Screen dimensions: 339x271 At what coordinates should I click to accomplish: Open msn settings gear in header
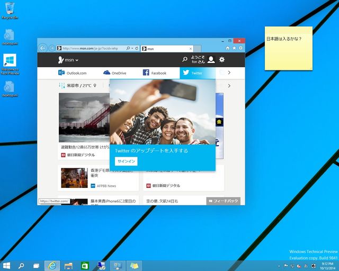(x=222, y=59)
